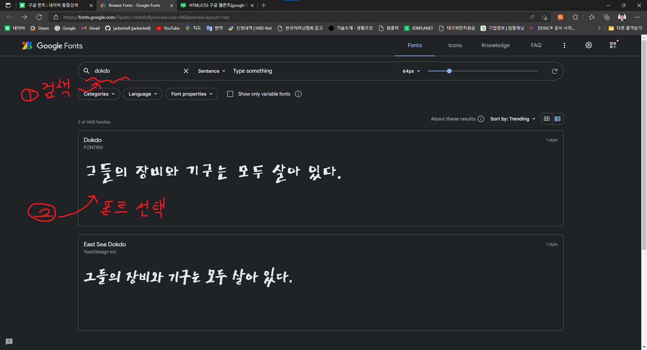Open the Dokdo font family card

(x=320, y=178)
